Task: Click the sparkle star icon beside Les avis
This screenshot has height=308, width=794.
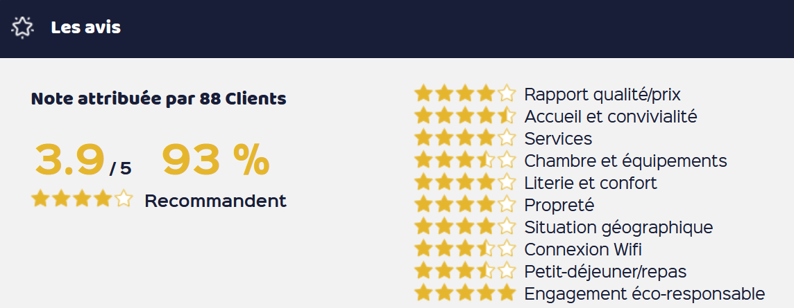Action: [22, 27]
